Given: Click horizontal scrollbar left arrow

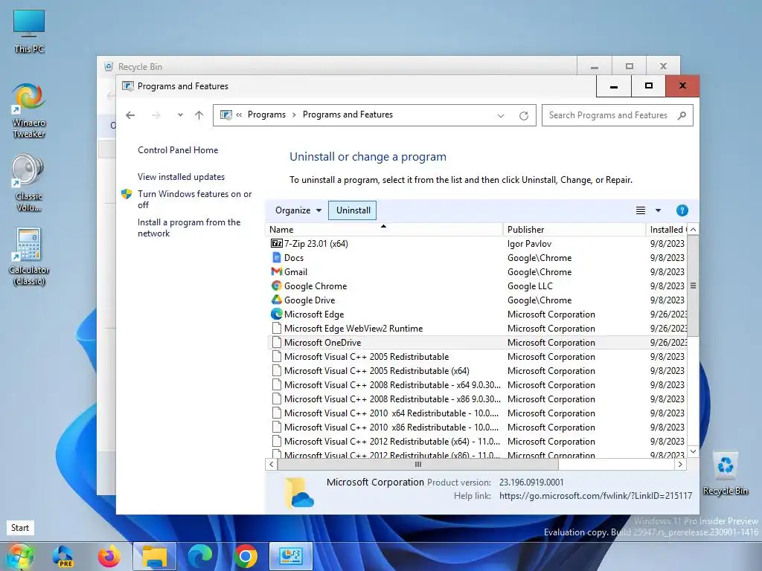Looking at the screenshot, I should point(271,464).
